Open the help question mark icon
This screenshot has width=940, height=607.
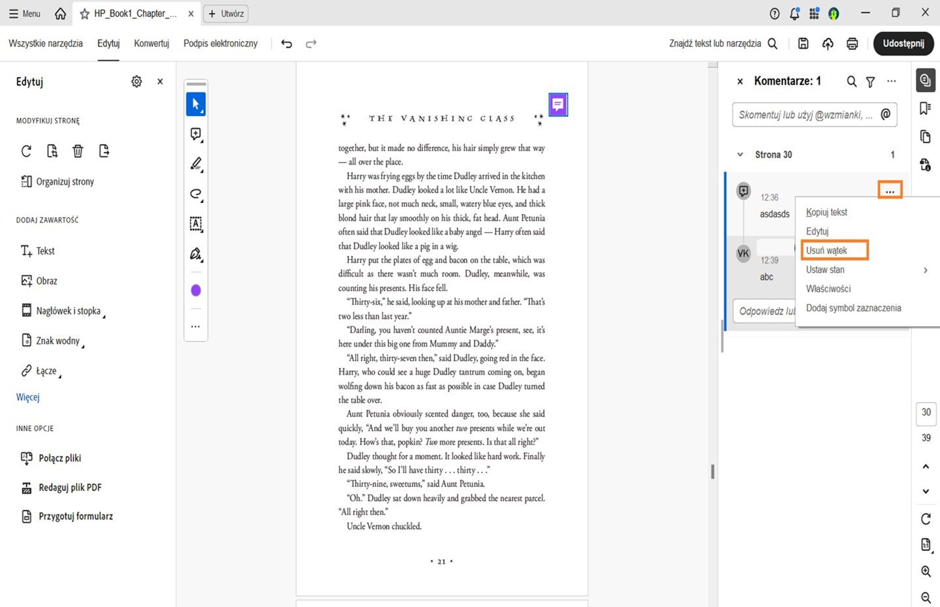coord(775,14)
